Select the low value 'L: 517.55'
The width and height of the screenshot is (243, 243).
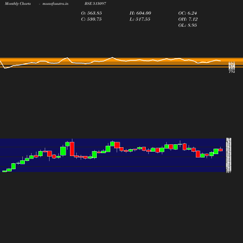pyautogui.click(x=139, y=19)
